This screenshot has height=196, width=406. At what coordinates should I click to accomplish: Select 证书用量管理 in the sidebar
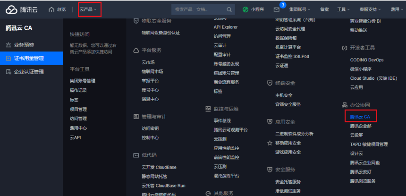click(x=31, y=58)
